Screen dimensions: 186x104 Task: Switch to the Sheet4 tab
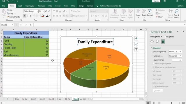pyautogui.click(x=42, y=99)
